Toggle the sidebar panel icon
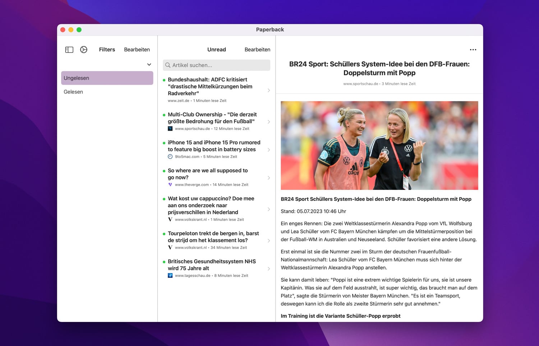539x346 pixels. (x=69, y=50)
